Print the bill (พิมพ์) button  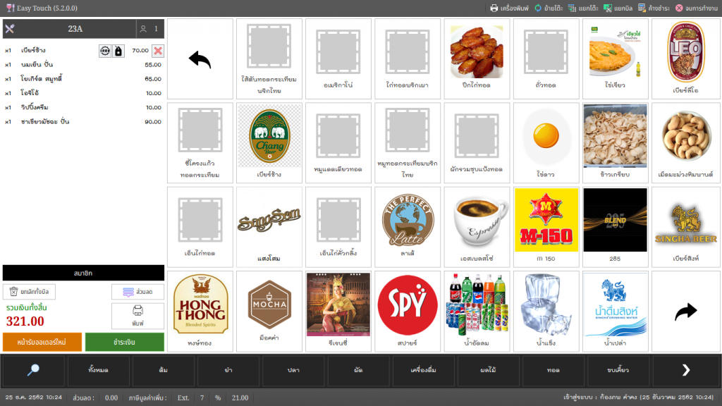[x=137, y=316]
